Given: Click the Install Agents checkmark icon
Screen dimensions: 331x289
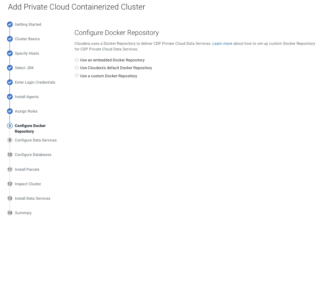Looking at the screenshot, I should pyautogui.click(x=10, y=97).
